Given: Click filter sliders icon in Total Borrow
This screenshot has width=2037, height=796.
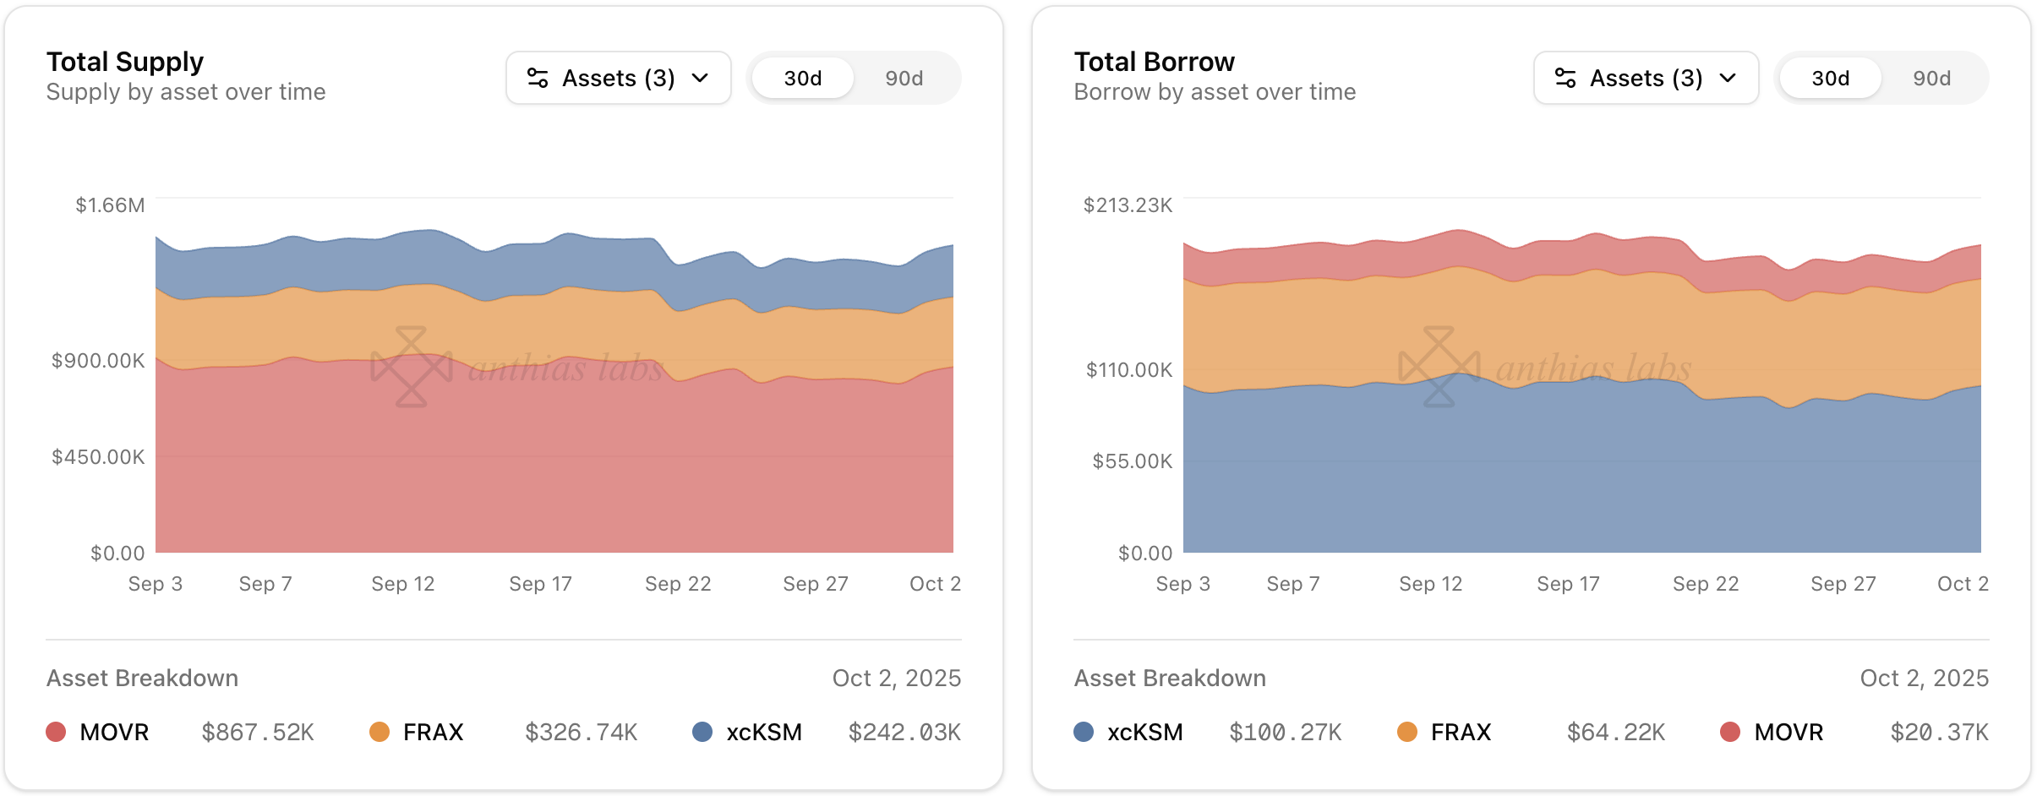Looking at the screenshot, I should [1565, 79].
